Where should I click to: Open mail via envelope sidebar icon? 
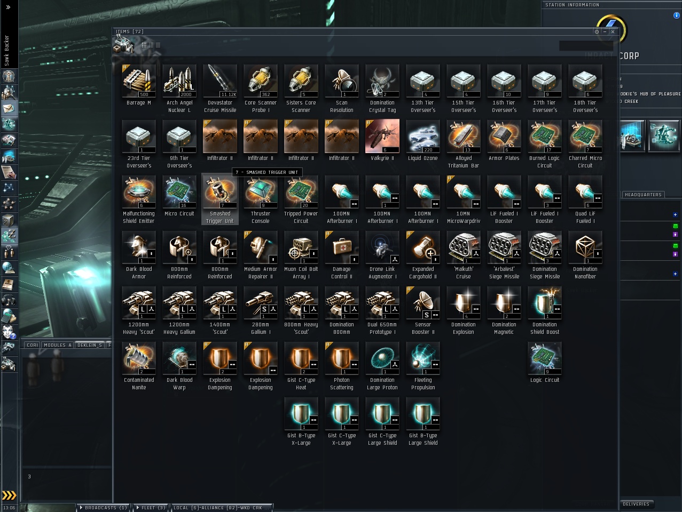tap(9, 108)
